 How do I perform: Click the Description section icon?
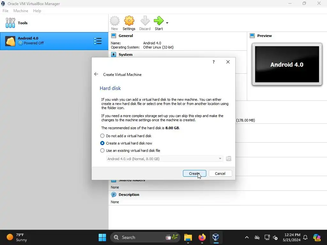[113, 195]
